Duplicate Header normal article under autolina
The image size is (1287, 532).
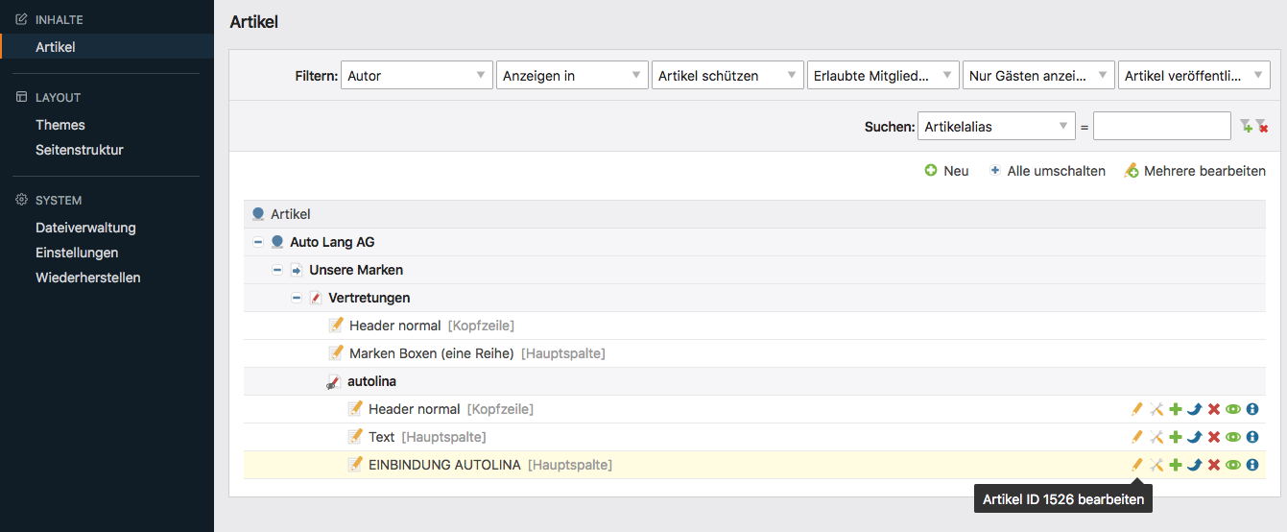1176,409
